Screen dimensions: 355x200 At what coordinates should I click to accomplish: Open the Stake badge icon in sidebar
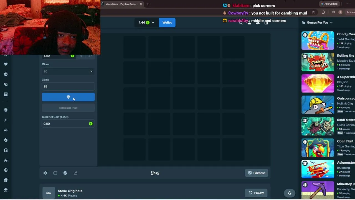tap(6, 110)
